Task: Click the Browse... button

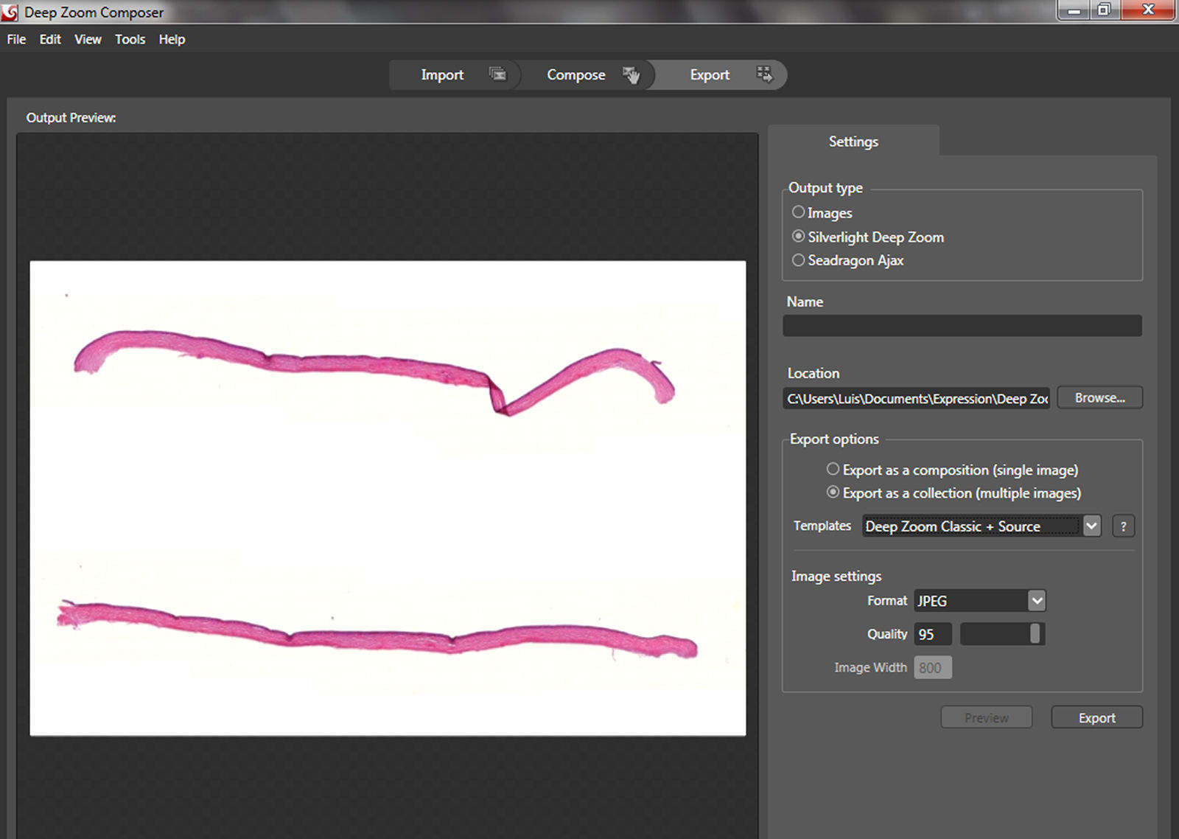Action: (x=1099, y=398)
